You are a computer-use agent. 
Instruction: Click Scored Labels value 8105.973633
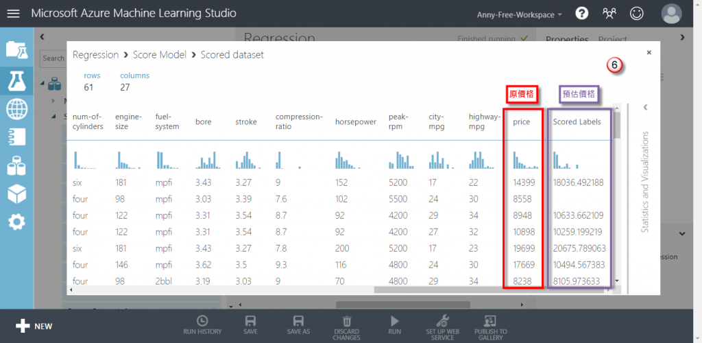pos(576,281)
